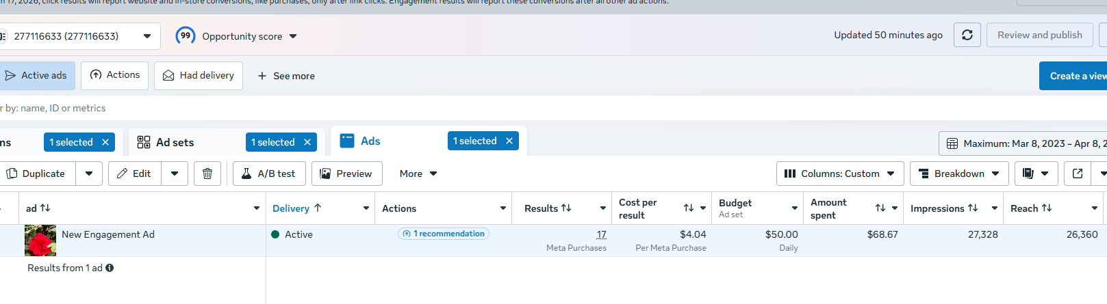This screenshot has height=304, width=1107.
Task: Open the 1 recommendation link
Action: pyautogui.click(x=444, y=234)
